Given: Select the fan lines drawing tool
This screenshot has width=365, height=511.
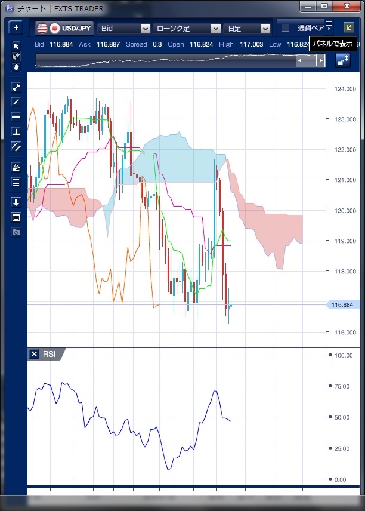Looking at the screenshot, I should [x=16, y=167].
